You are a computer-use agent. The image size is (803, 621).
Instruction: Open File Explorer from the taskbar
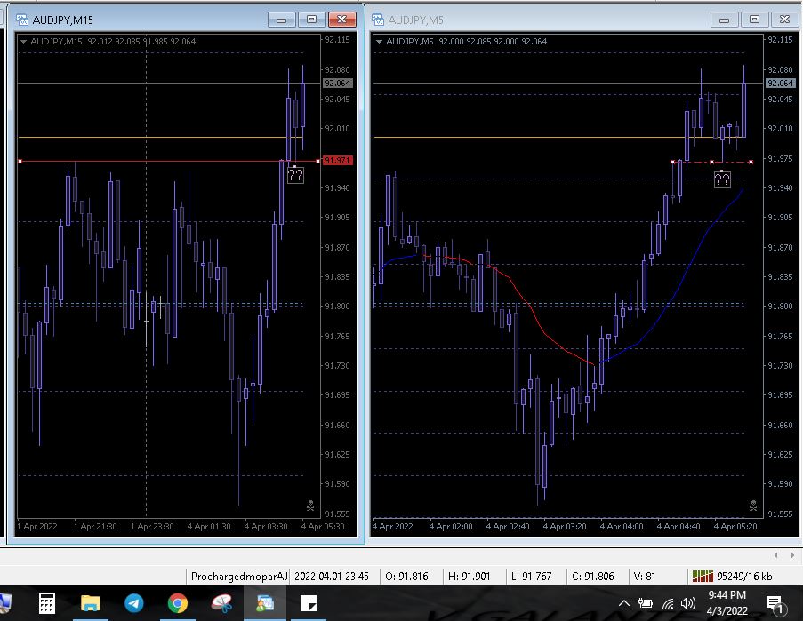(91, 604)
